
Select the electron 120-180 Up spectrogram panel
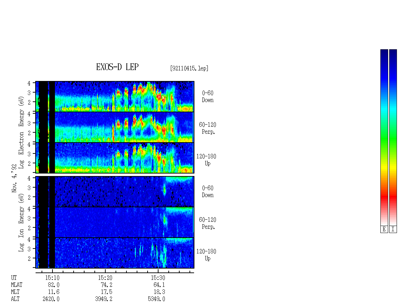(x=115, y=158)
